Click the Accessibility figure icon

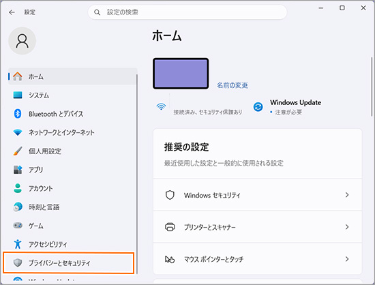tap(18, 244)
